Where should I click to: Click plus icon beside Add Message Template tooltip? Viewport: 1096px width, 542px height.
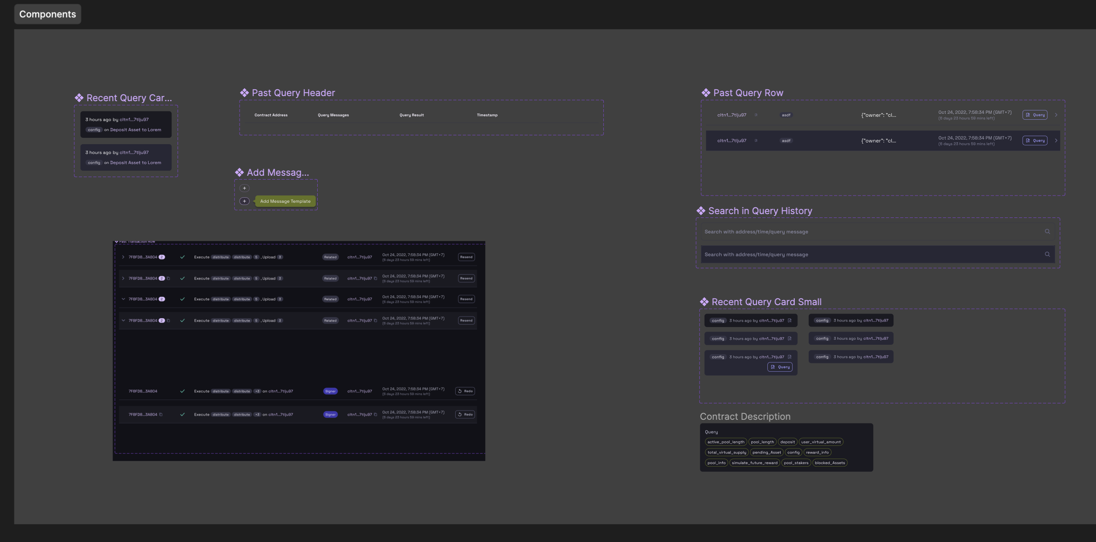(x=244, y=201)
